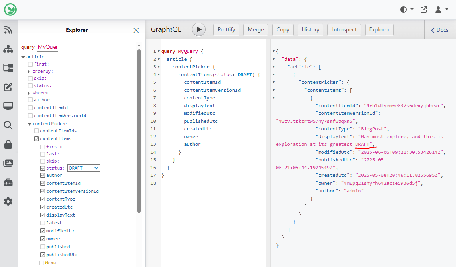Uncheck contentItems author field
Viewport: 456px width, 267px height.
(43, 175)
